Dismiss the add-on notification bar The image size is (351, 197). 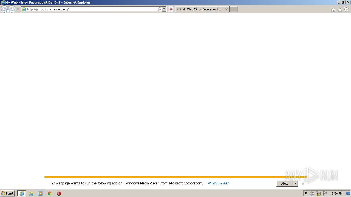303,184
